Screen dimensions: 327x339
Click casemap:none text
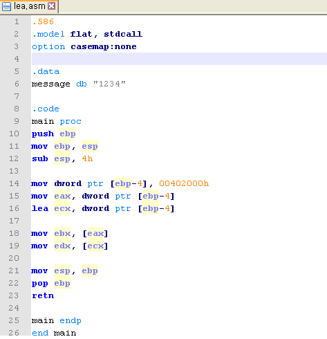[x=104, y=47]
